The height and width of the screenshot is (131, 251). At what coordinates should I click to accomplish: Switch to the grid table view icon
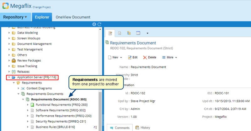[x=138, y=33]
